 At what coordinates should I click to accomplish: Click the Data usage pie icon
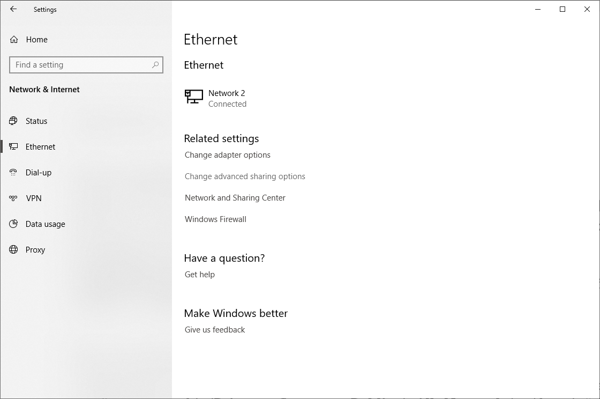[13, 224]
